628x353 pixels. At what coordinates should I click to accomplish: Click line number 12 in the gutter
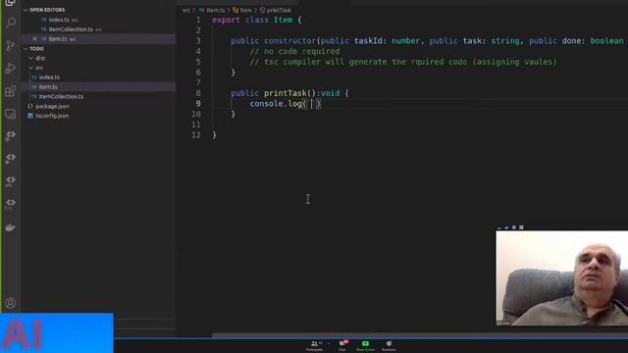196,135
